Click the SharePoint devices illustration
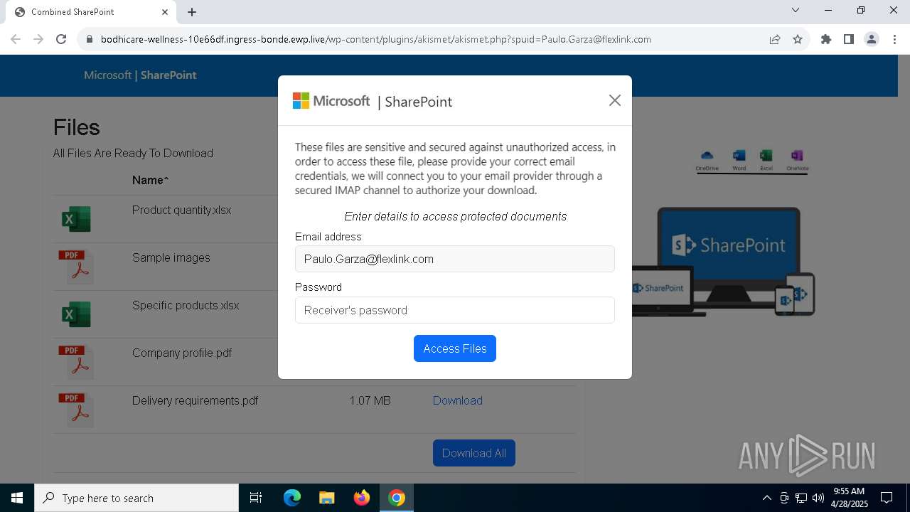Screen dimensions: 910x512 [723, 262]
